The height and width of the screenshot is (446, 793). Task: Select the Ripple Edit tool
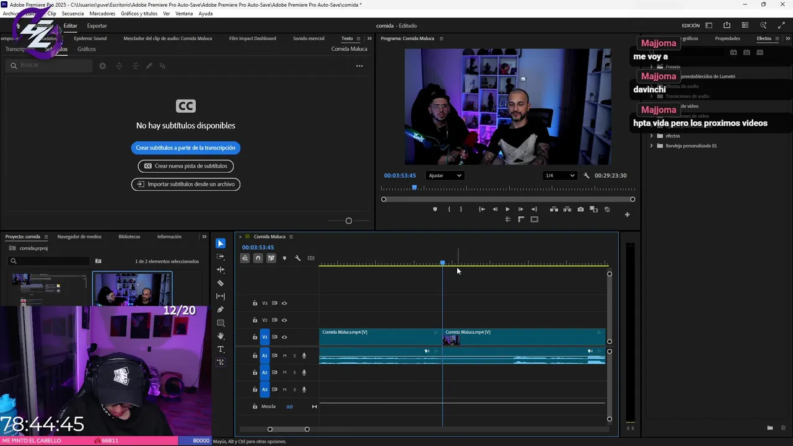221,270
